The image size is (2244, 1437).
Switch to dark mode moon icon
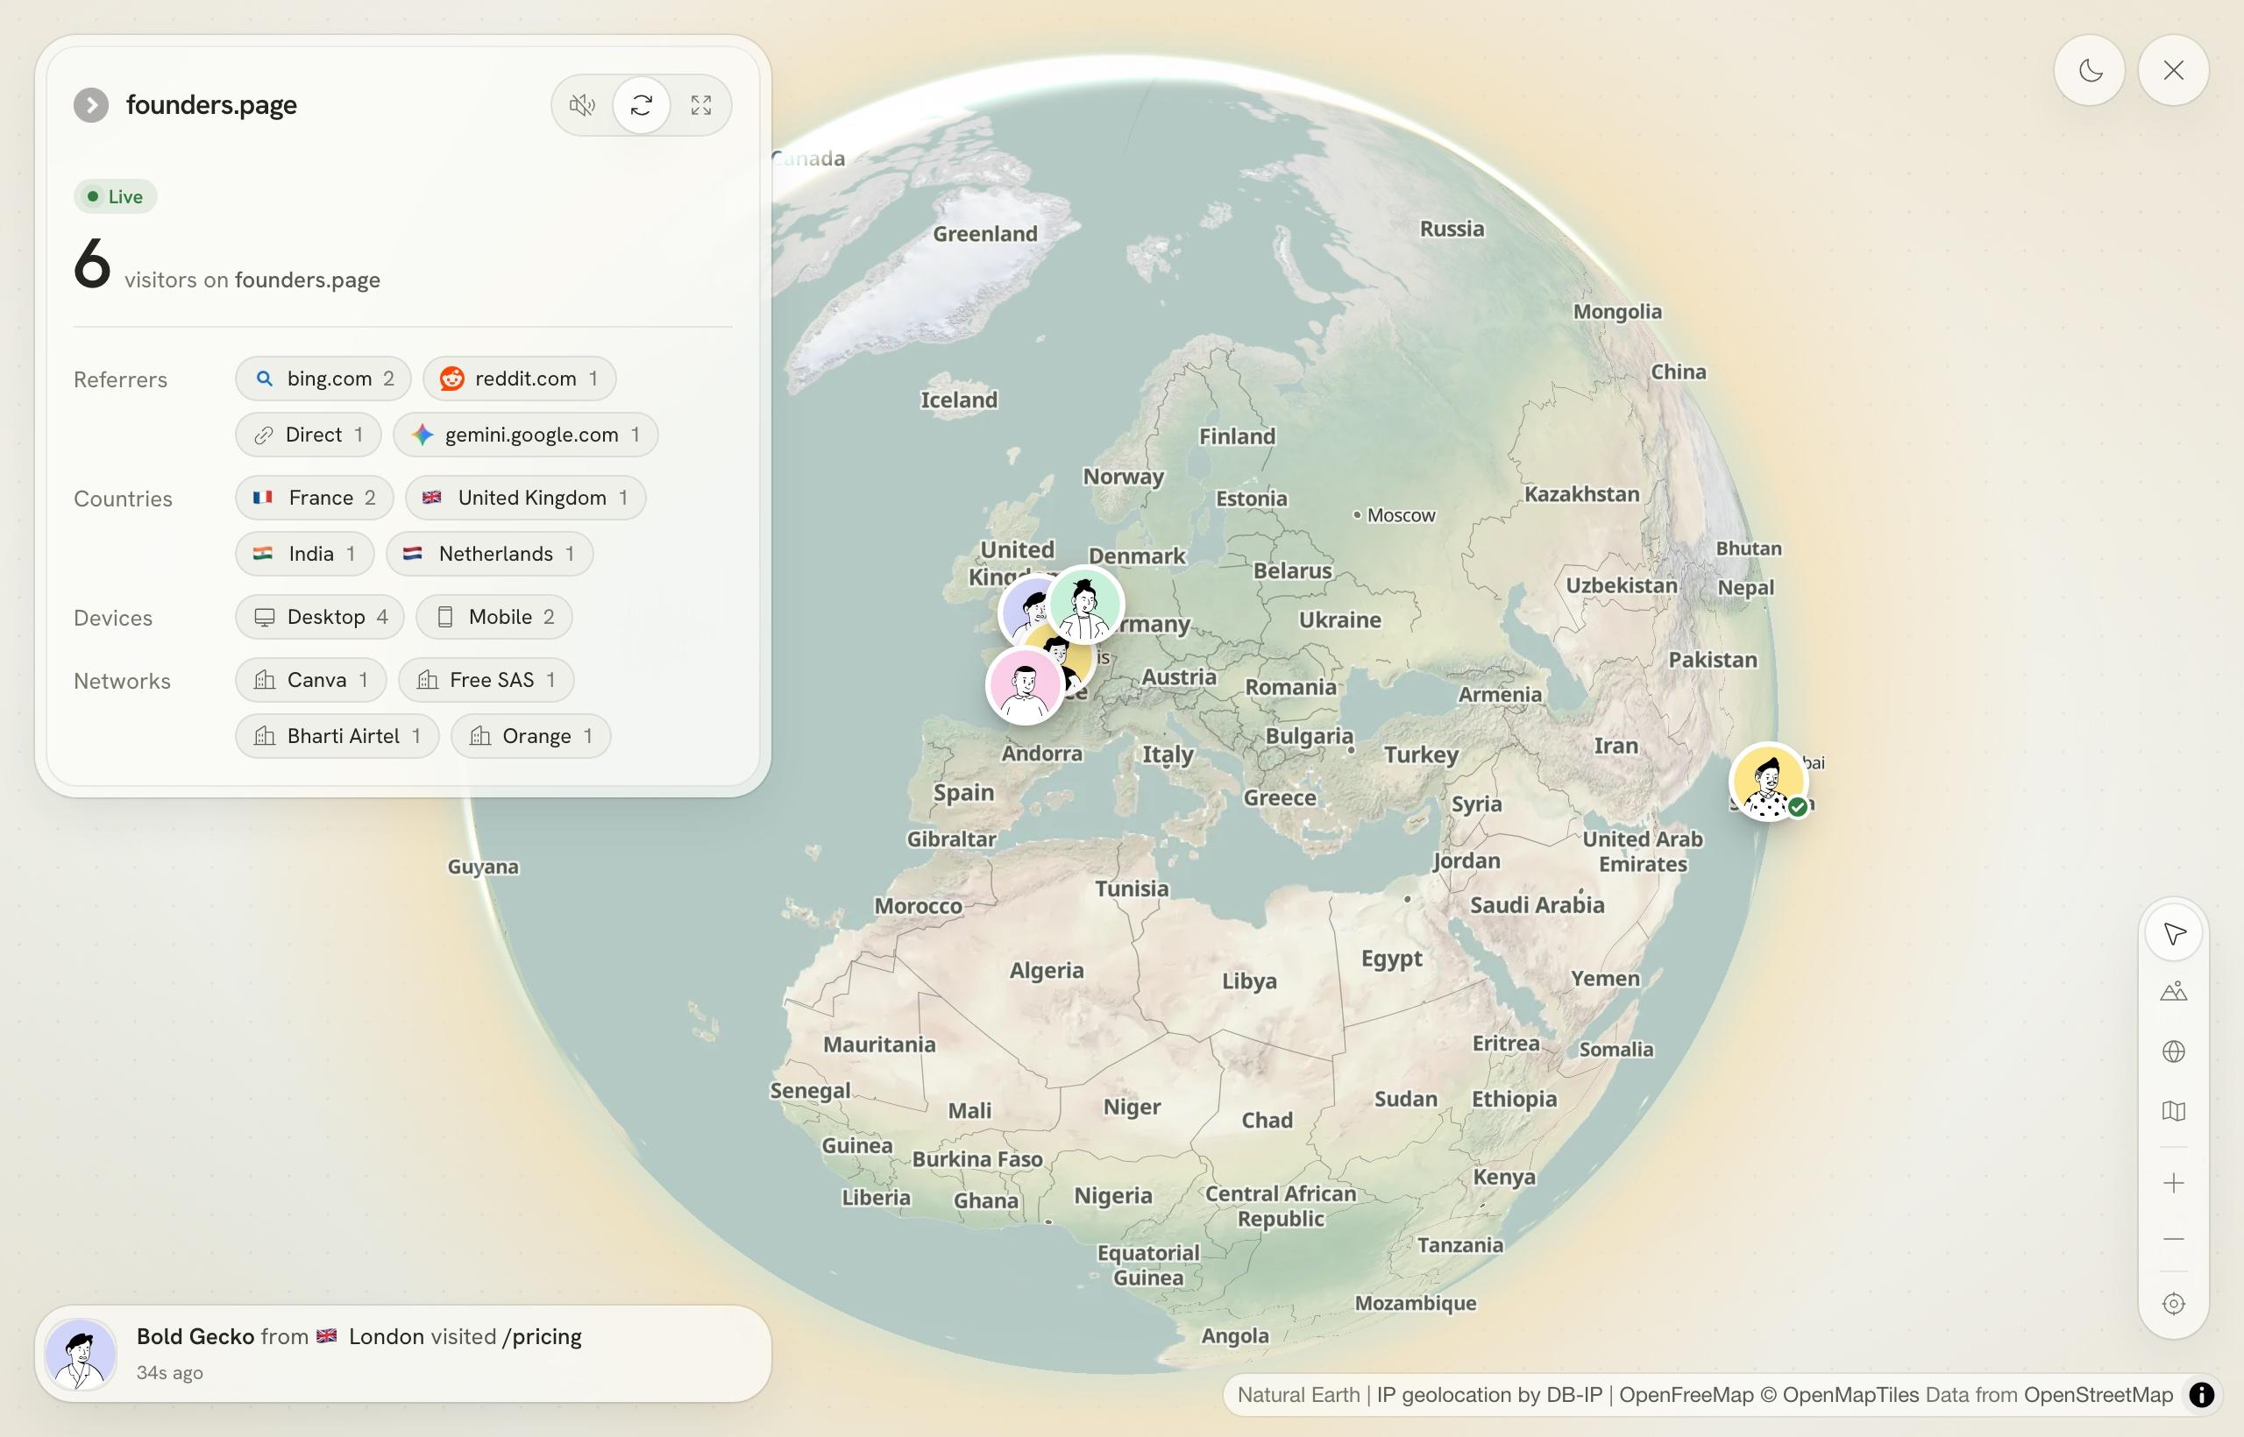point(2089,70)
